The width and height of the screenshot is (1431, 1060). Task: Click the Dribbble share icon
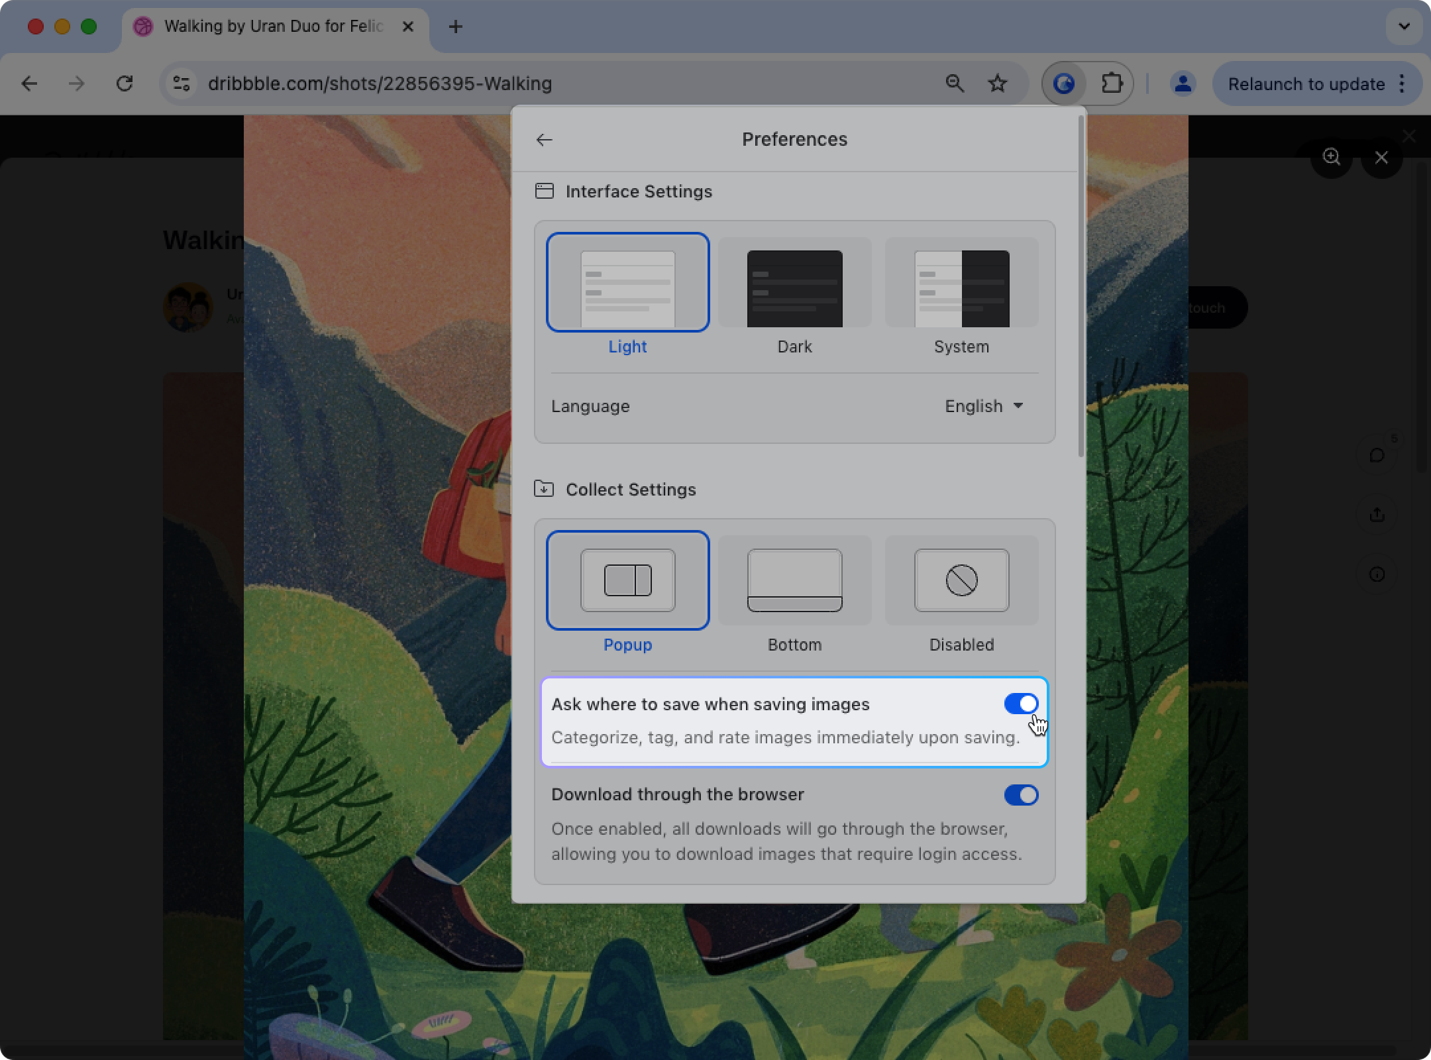tap(1377, 515)
